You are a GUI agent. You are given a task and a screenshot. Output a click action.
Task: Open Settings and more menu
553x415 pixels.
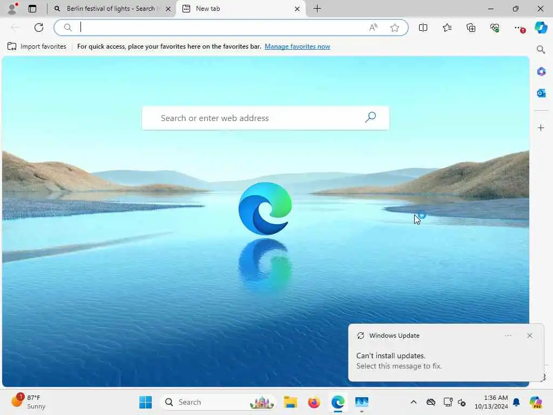tap(519, 28)
